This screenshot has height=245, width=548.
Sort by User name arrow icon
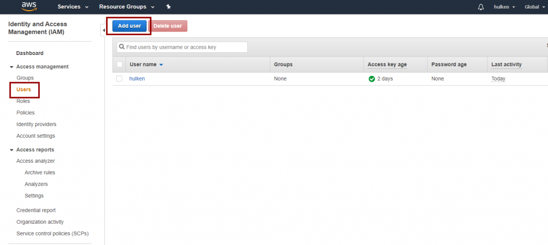click(161, 65)
